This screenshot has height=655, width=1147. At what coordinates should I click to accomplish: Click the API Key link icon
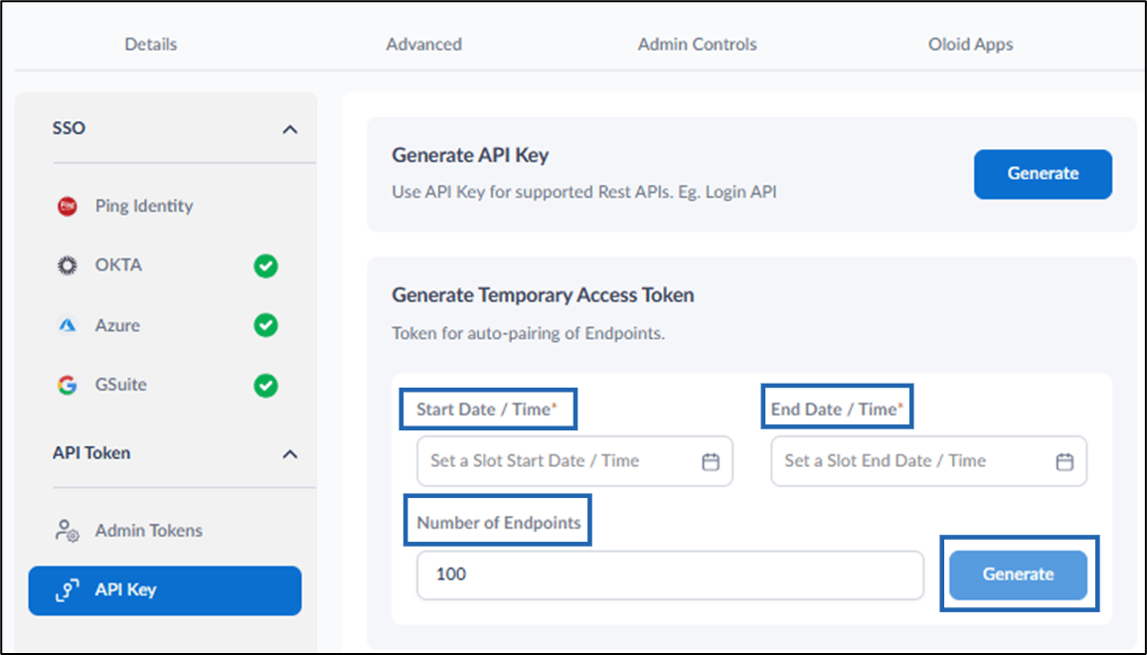[x=68, y=589]
